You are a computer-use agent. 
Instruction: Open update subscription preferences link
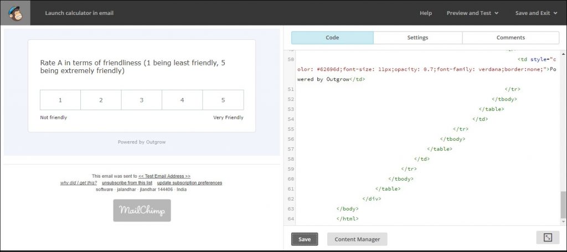189,183
